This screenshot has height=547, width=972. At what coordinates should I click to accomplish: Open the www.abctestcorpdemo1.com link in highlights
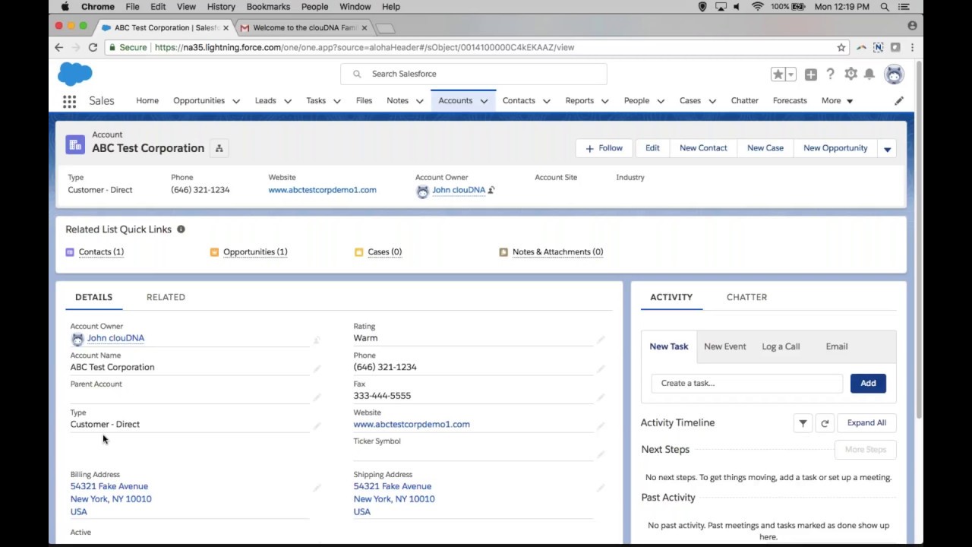[322, 190]
